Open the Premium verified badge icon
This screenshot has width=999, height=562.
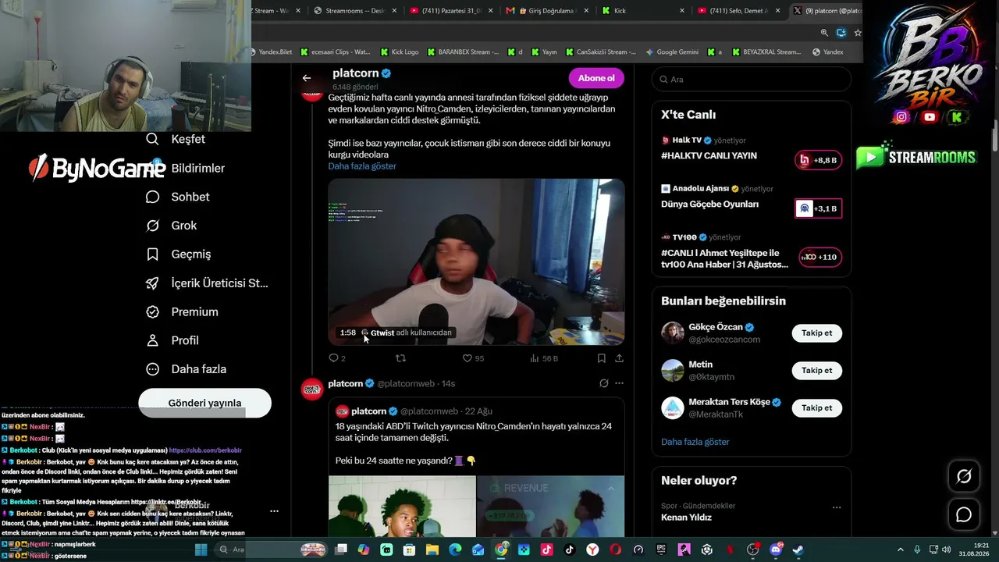point(153,311)
